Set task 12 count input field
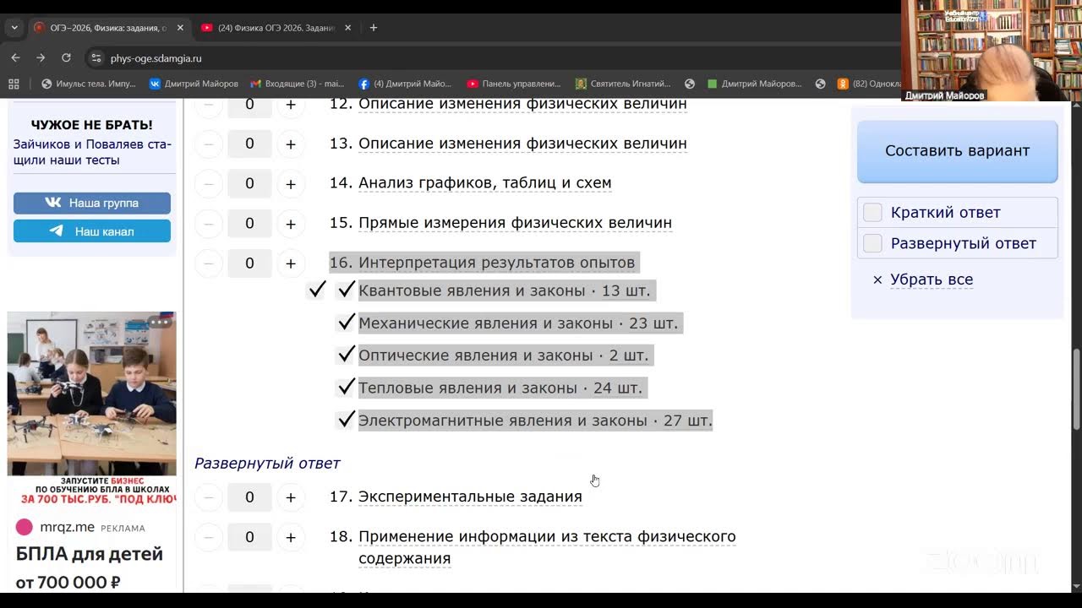This screenshot has width=1082, height=608. pyautogui.click(x=249, y=105)
